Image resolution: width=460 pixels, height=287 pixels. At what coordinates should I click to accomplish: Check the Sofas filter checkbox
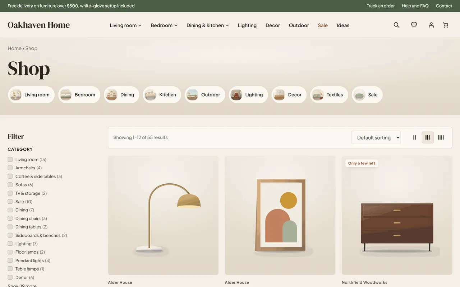10,185
